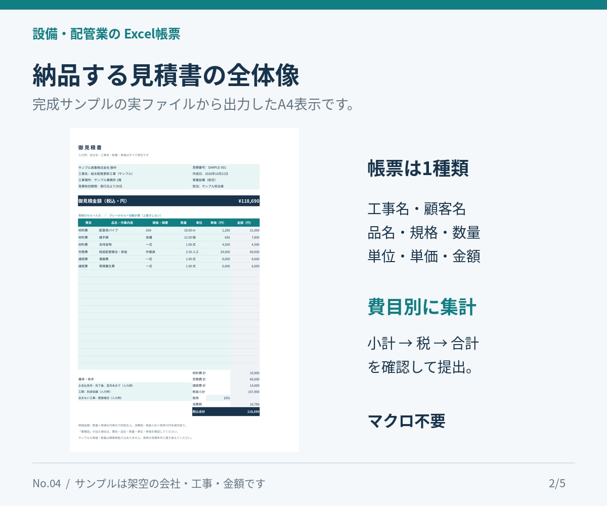Image resolution: width=607 pixels, height=506 pixels.
Task: Click the '作業員' specification cell
Action: 150,251
